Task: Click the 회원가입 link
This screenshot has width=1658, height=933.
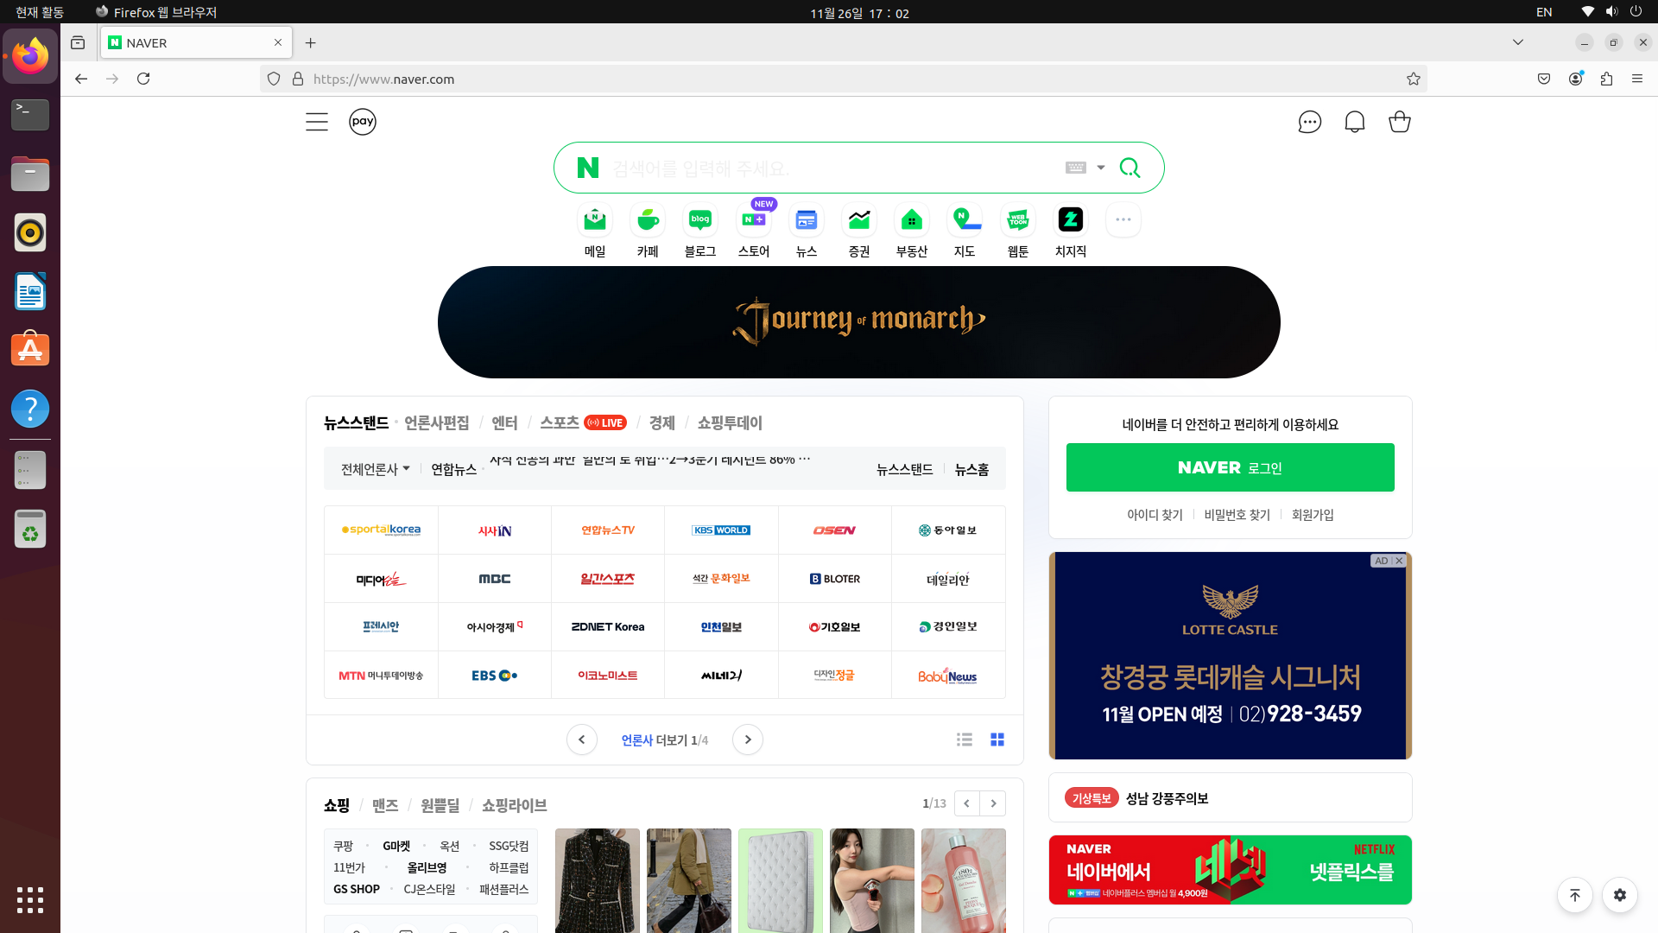Action: coord(1312,515)
